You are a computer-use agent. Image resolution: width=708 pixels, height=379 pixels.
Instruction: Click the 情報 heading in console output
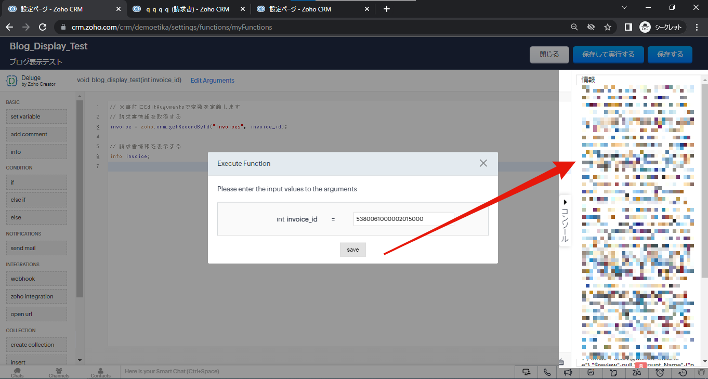pos(588,80)
